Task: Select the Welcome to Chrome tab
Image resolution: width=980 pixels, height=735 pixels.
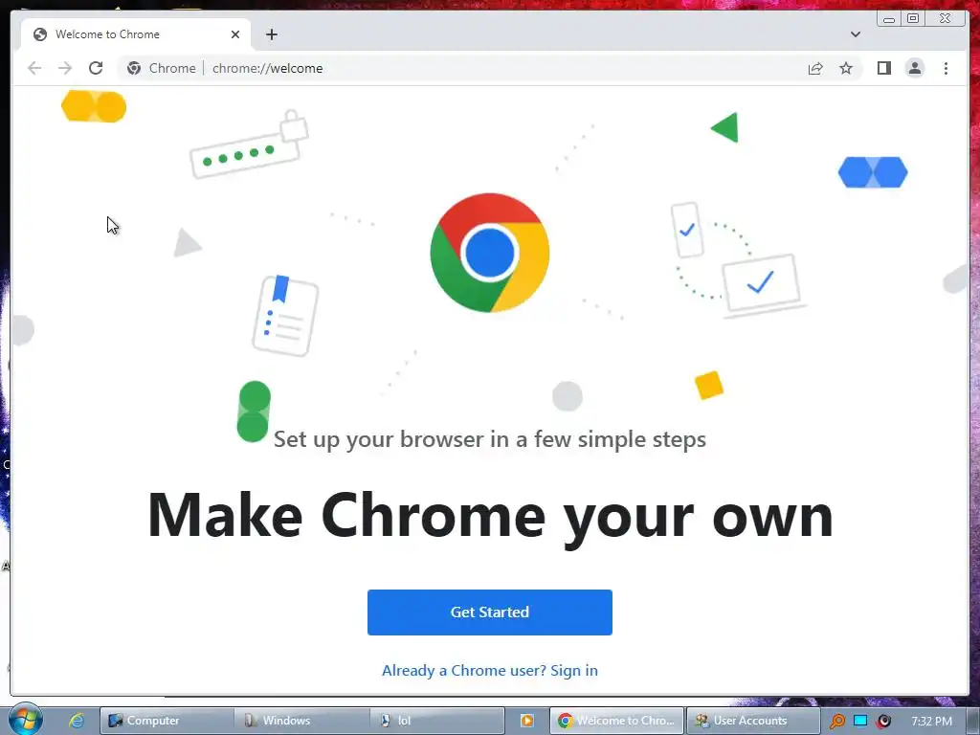Action: [136, 34]
